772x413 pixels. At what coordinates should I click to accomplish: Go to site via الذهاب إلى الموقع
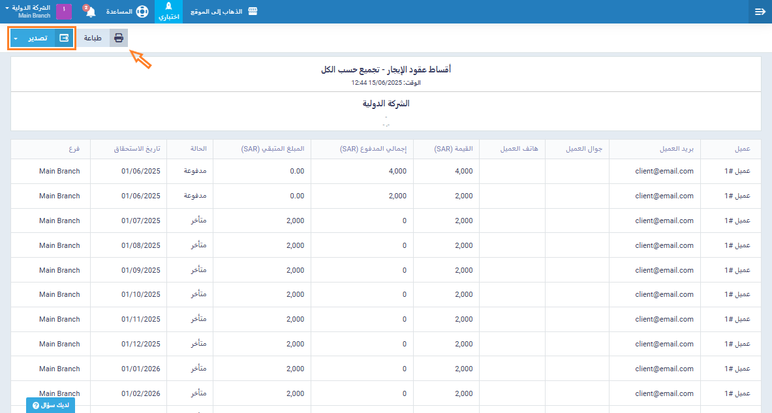[x=217, y=12]
